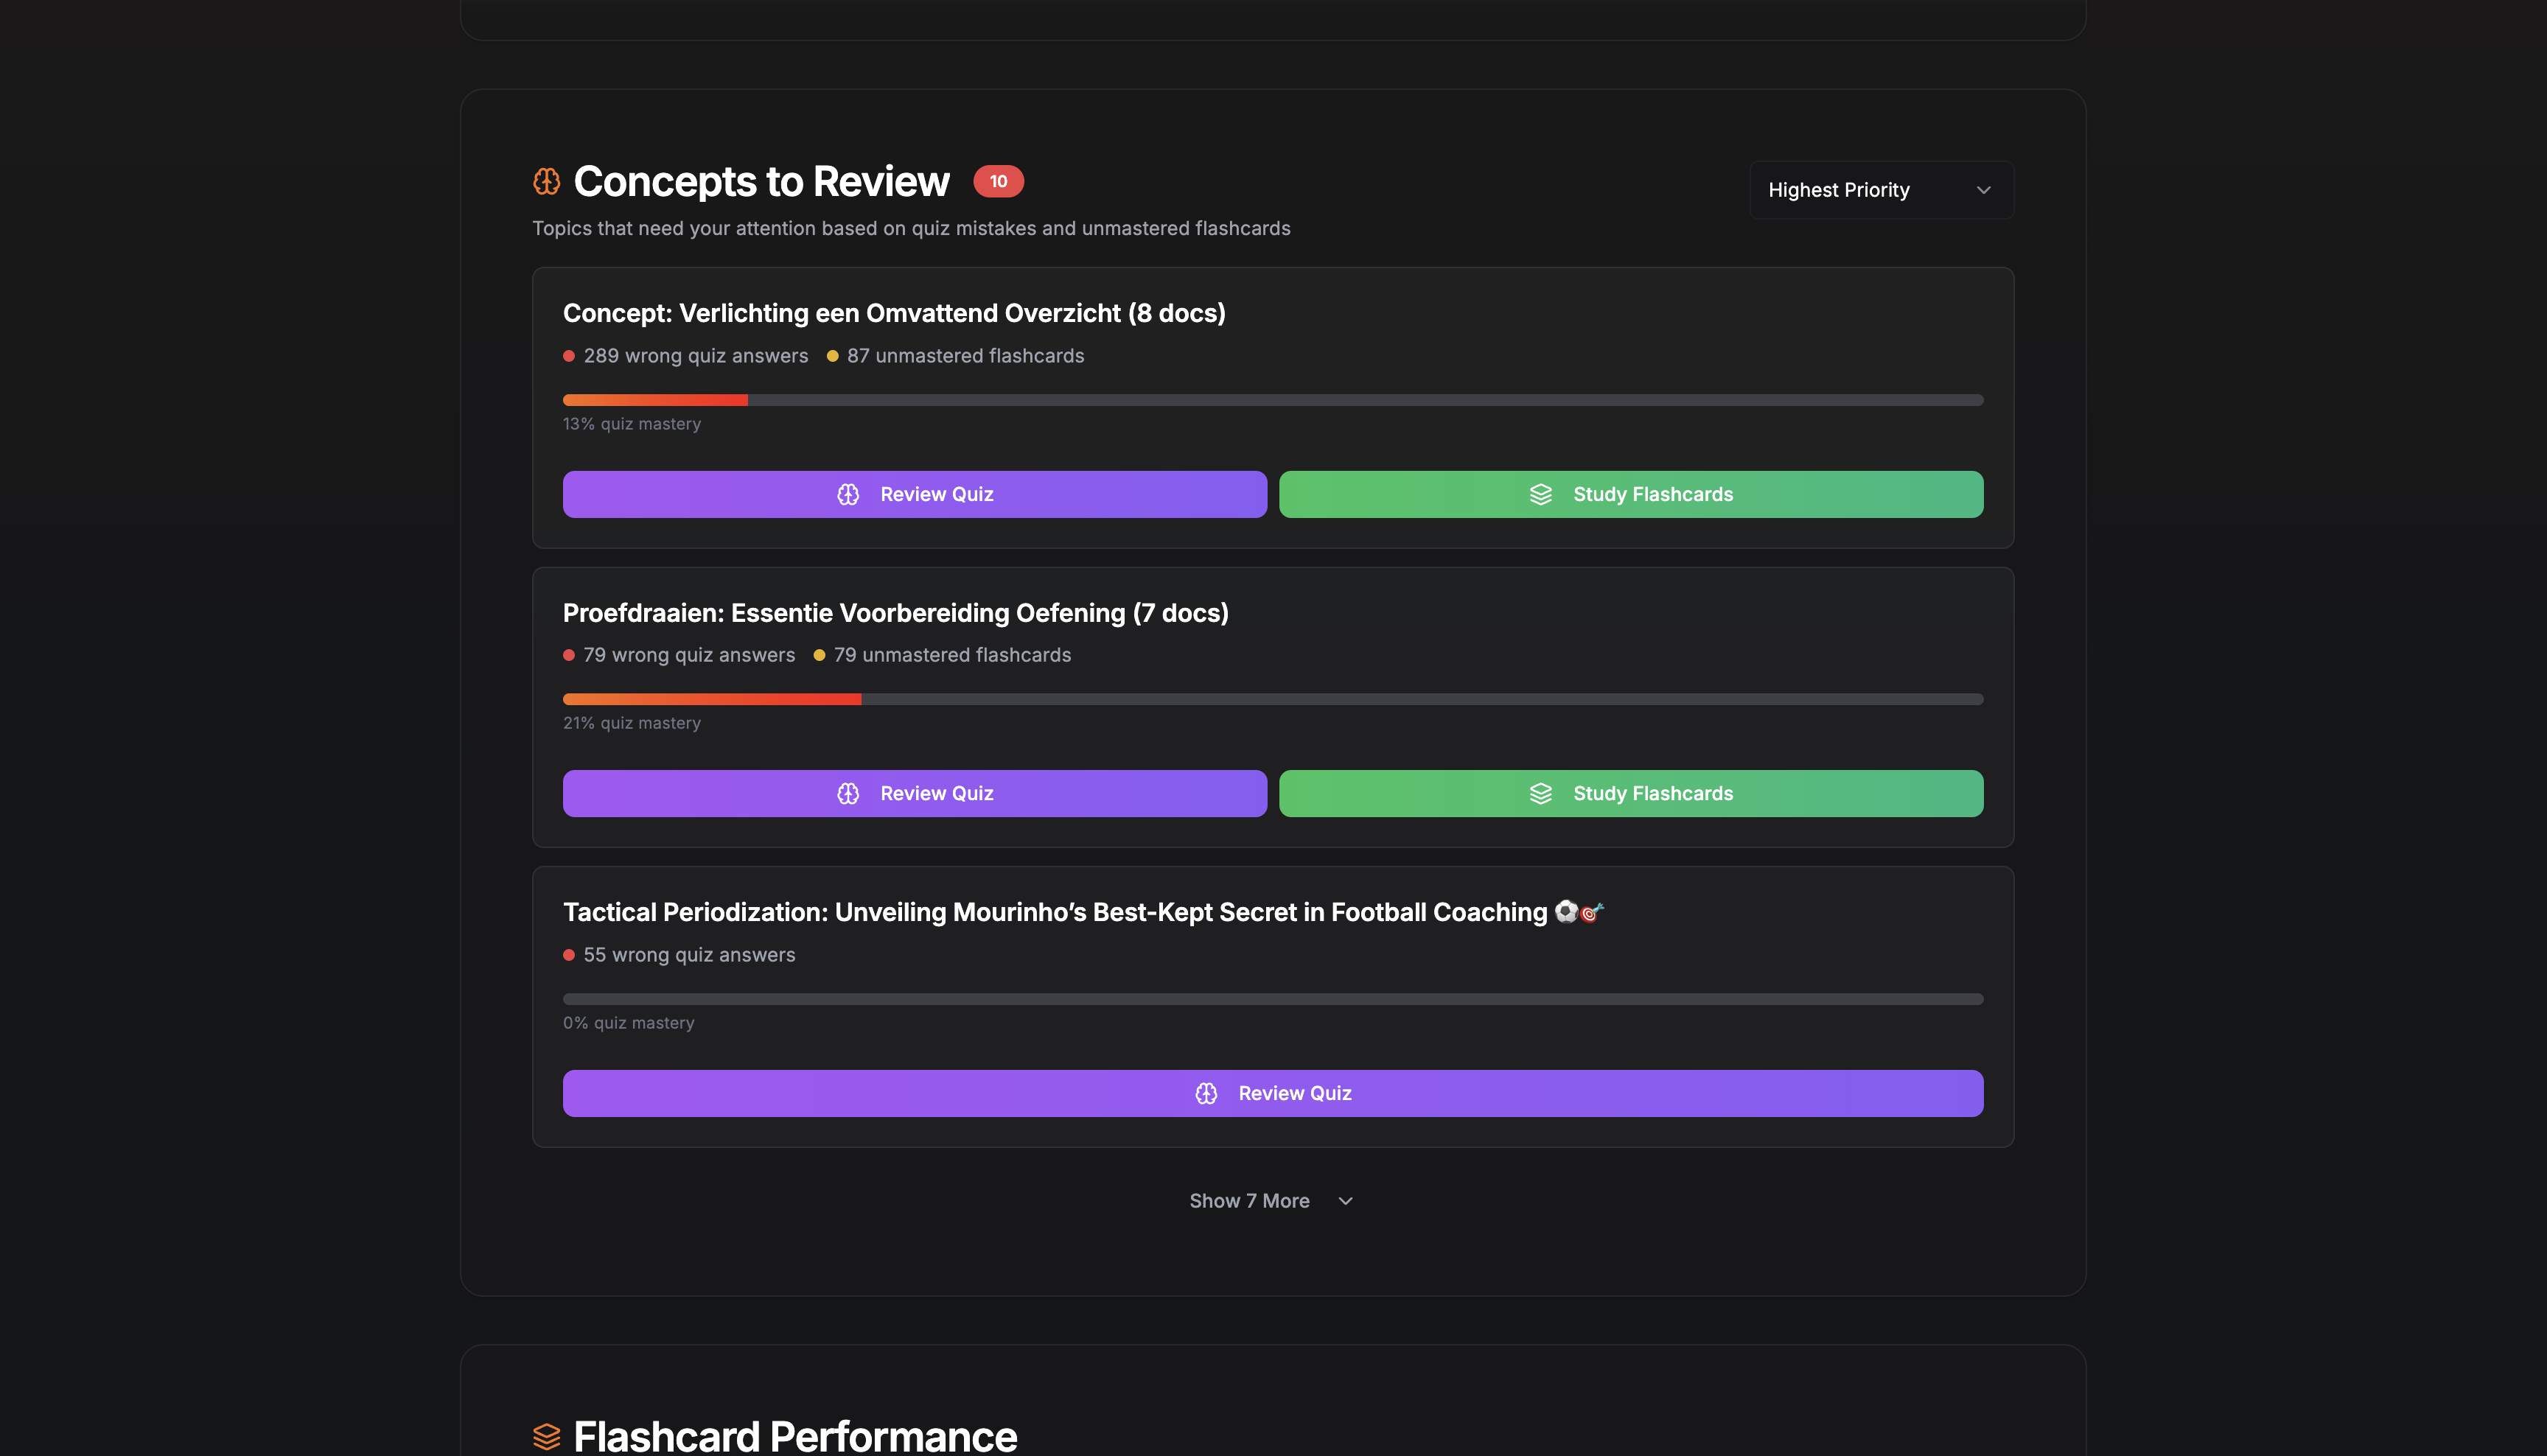
Task: Expand the Show 7 More section
Action: pyautogui.click(x=1249, y=1200)
